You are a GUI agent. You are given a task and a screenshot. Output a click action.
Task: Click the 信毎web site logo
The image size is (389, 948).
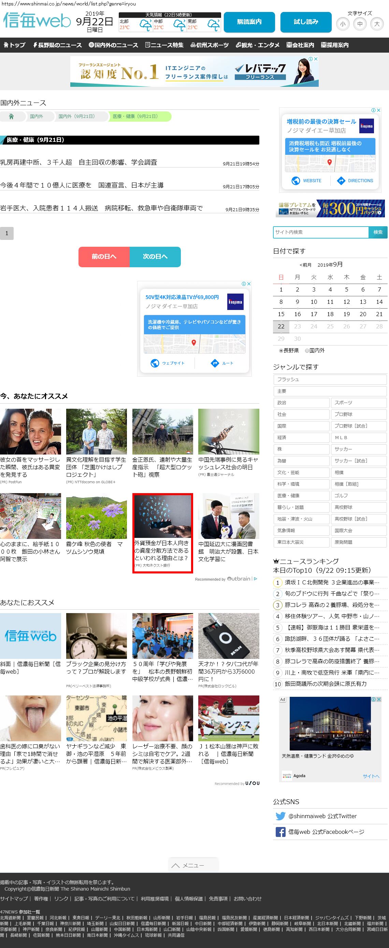click(37, 21)
